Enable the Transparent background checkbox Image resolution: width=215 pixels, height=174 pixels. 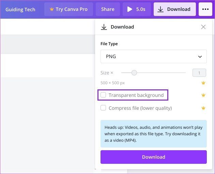103,95
